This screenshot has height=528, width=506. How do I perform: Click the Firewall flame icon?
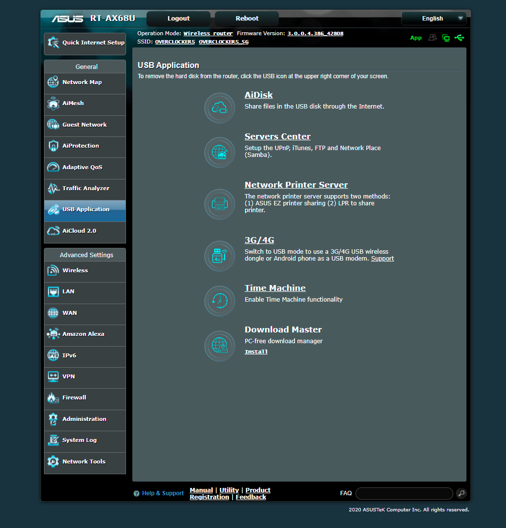point(53,397)
